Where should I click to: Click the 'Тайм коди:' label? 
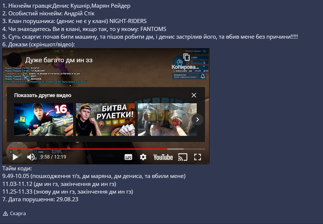pyautogui.click(x=17, y=169)
